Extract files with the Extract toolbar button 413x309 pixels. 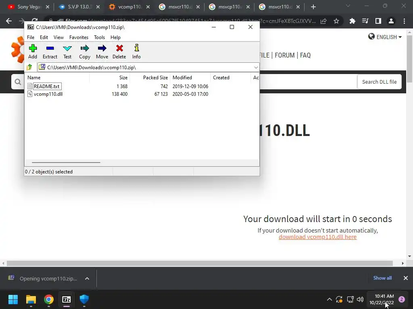click(50, 51)
